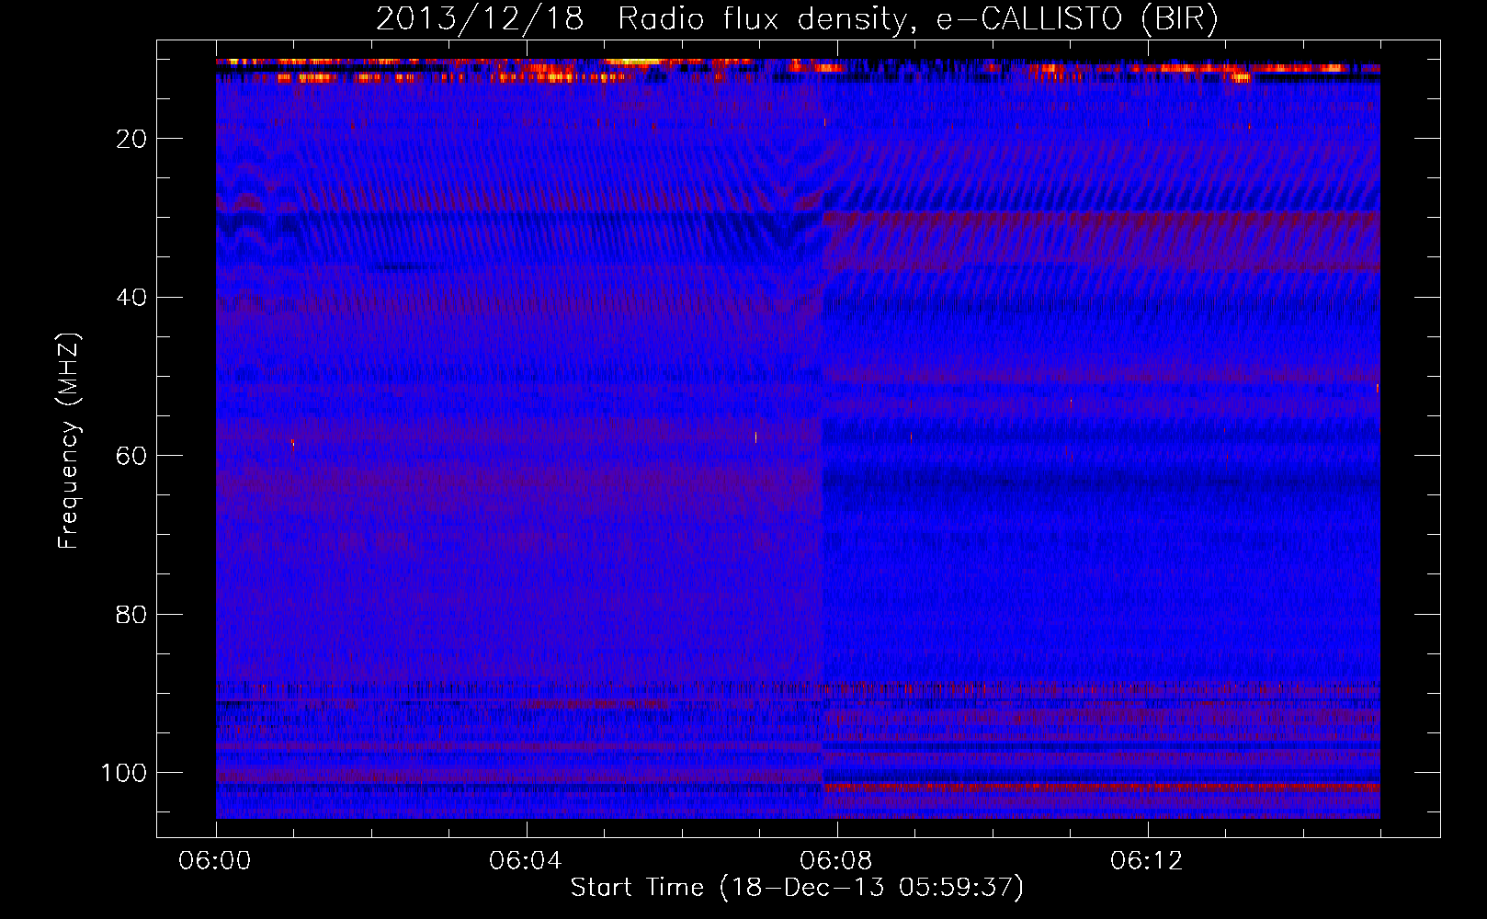Viewport: 1487px width, 919px height.
Task: Click the 'Start Time (18-Dec-13 05:59:37)' axis label
Action: tap(797, 888)
